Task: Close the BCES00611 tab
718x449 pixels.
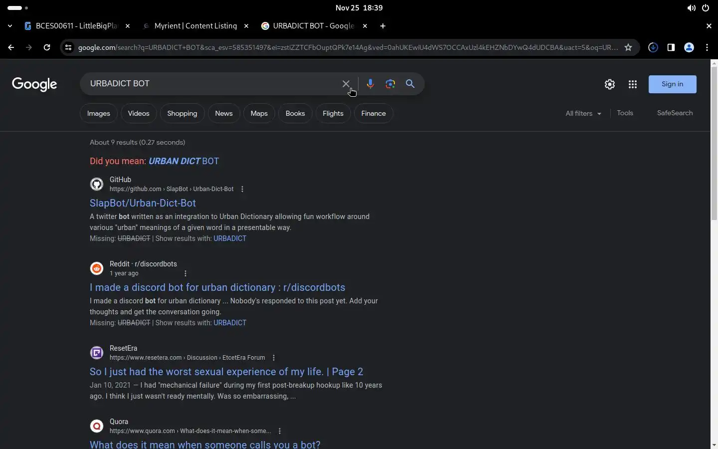Action: pyautogui.click(x=128, y=26)
